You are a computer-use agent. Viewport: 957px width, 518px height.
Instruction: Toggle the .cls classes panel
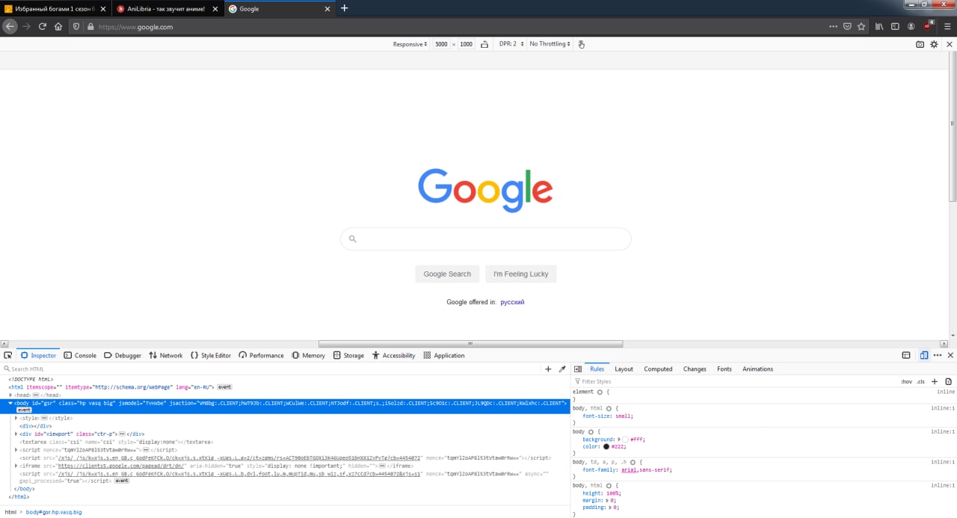tap(920, 381)
